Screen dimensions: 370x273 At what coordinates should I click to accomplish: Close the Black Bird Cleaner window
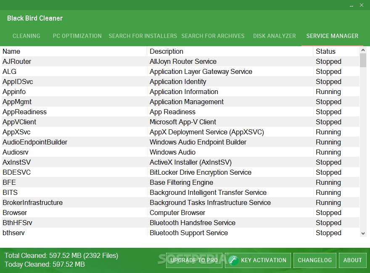point(362,5)
